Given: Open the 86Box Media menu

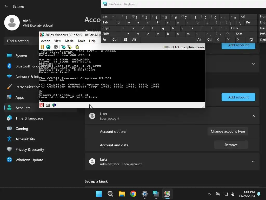Looking at the screenshot, I should [69, 41].
